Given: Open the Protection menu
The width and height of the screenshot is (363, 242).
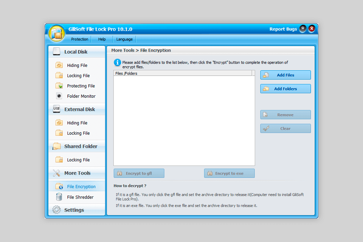Looking at the screenshot, I should (x=80, y=39).
